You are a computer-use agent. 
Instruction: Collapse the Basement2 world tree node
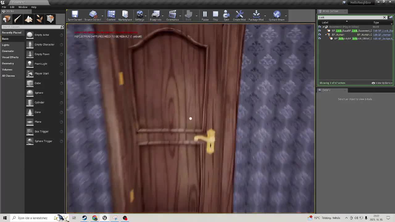tap(323, 27)
